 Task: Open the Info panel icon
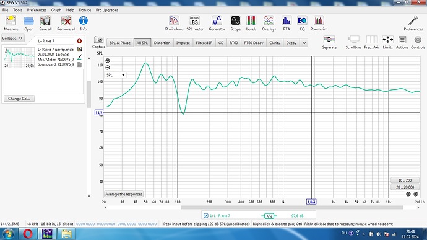coord(84,23)
